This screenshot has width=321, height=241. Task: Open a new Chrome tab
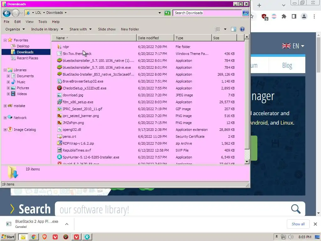[259, 5]
